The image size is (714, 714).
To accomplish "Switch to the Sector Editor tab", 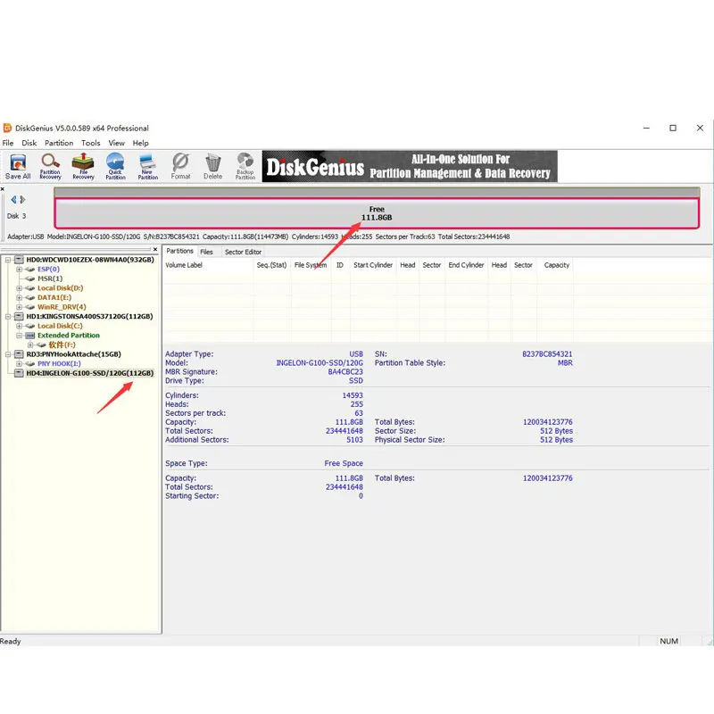I will (243, 252).
